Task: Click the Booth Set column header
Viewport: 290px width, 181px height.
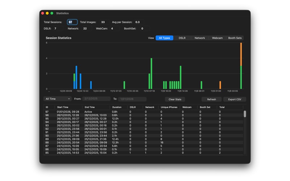Action: [207, 107]
